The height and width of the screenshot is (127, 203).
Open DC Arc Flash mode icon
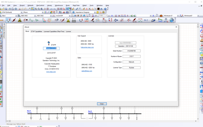pos(68,20)
